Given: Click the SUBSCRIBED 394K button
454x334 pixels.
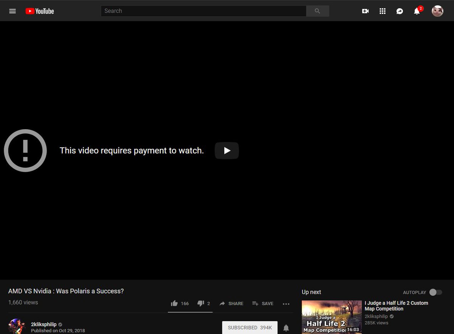Looking at the screenshot, I should pos(250,328).
